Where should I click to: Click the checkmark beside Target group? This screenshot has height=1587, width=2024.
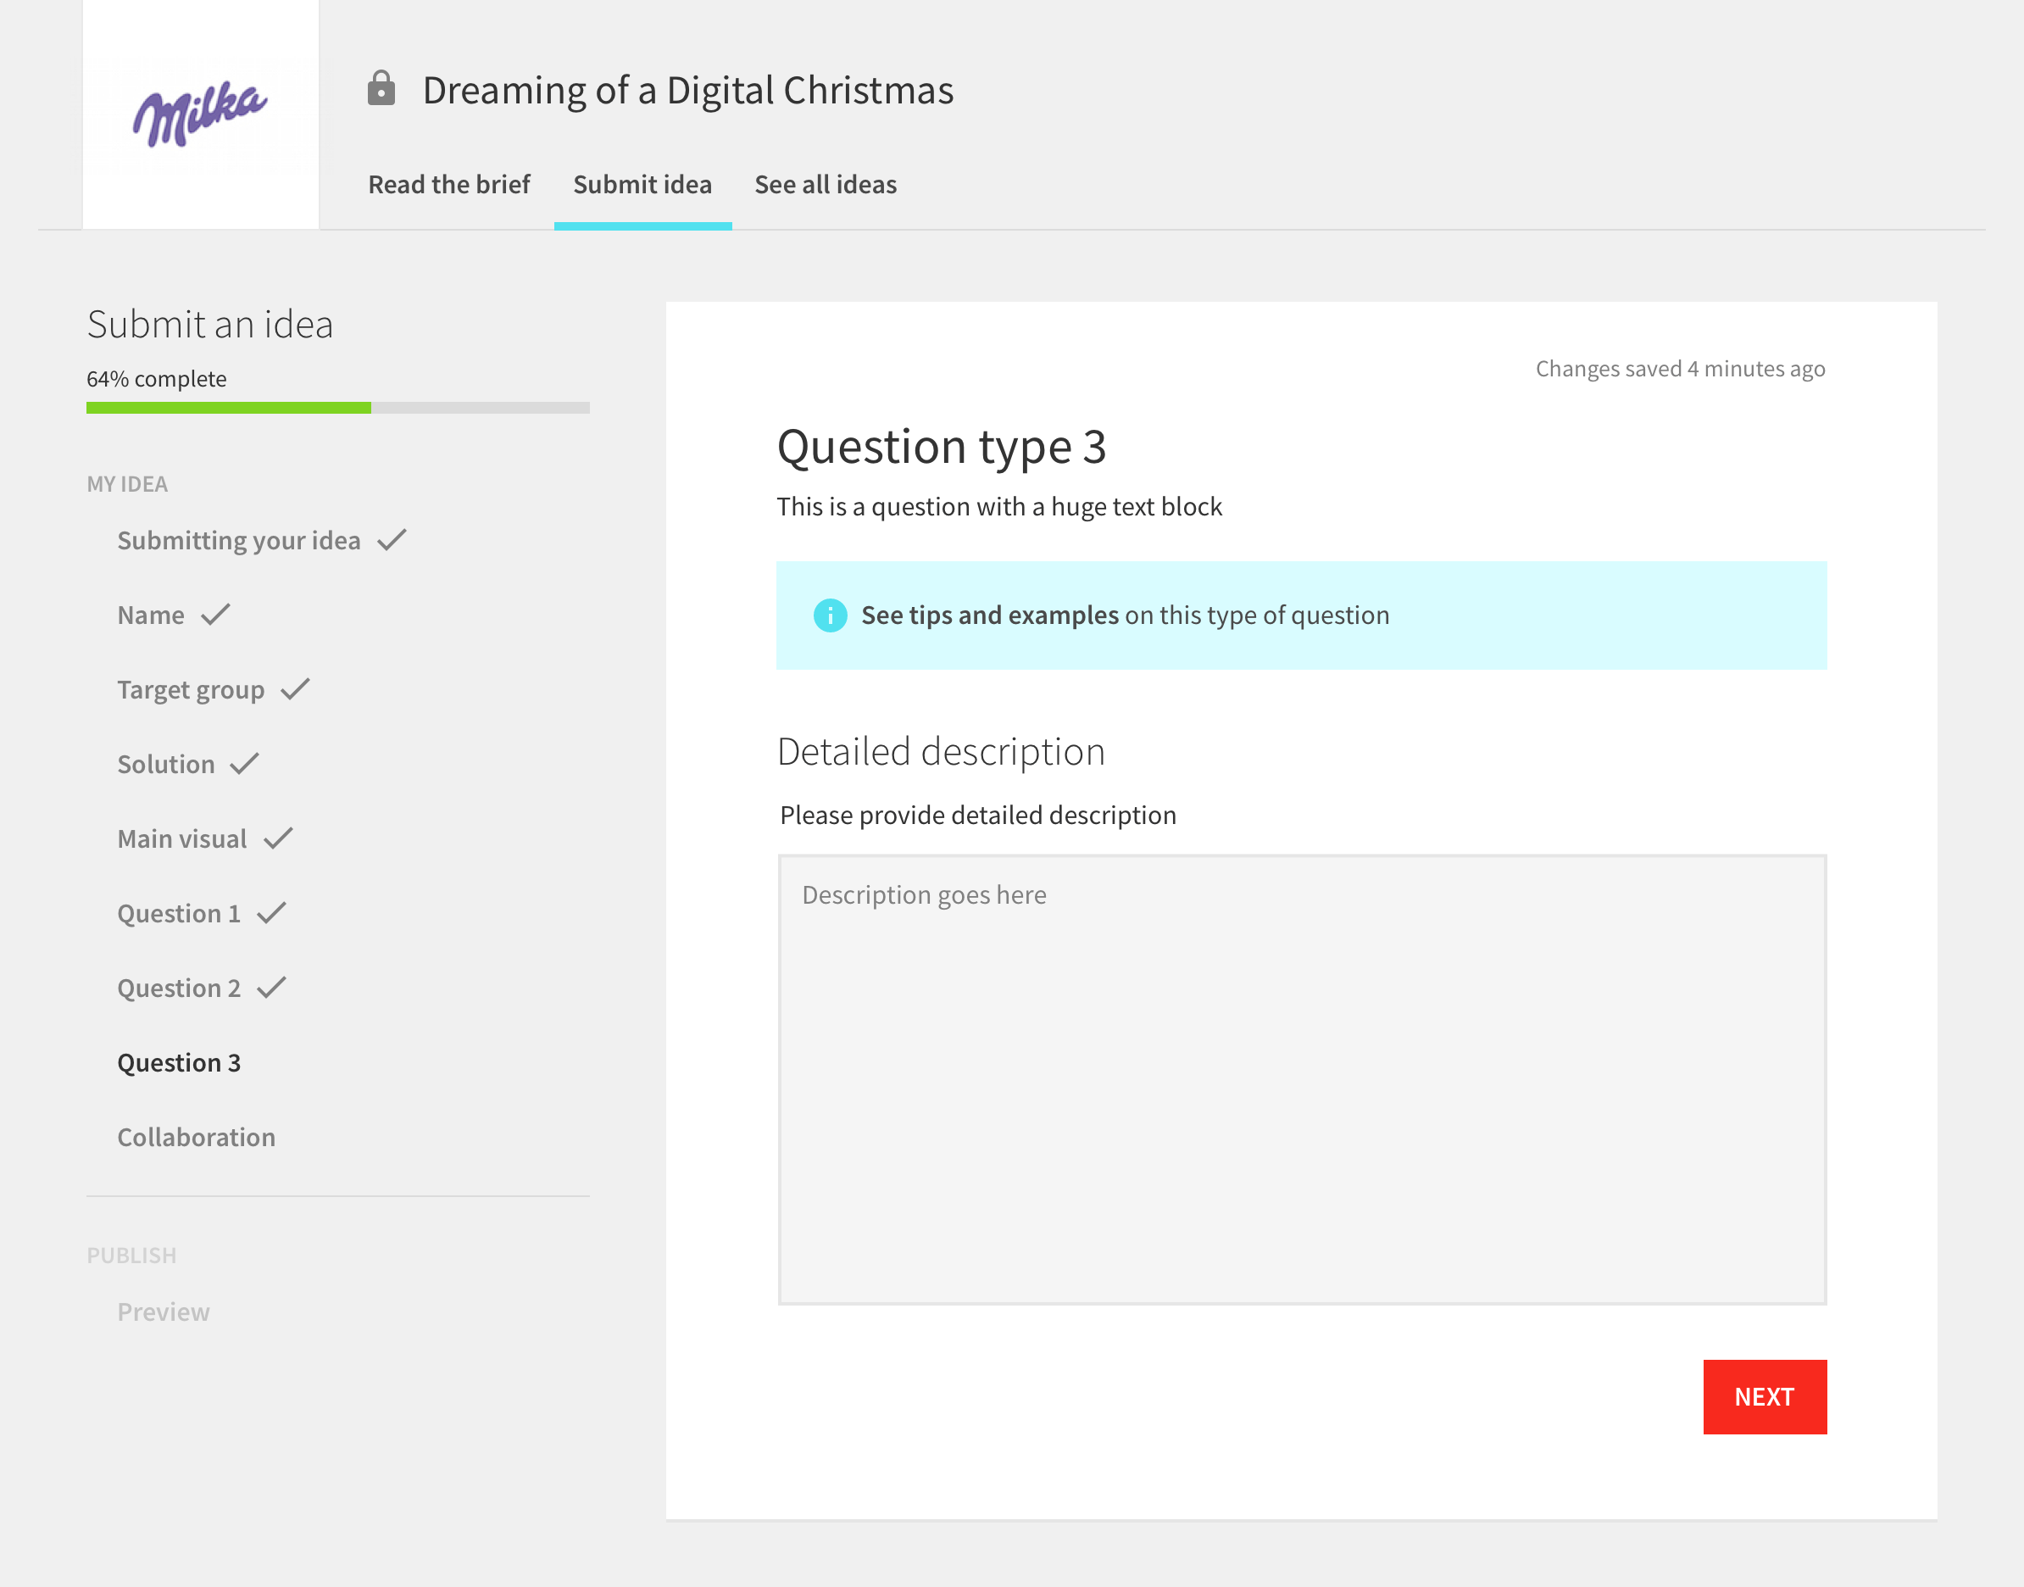pos(296,689)
